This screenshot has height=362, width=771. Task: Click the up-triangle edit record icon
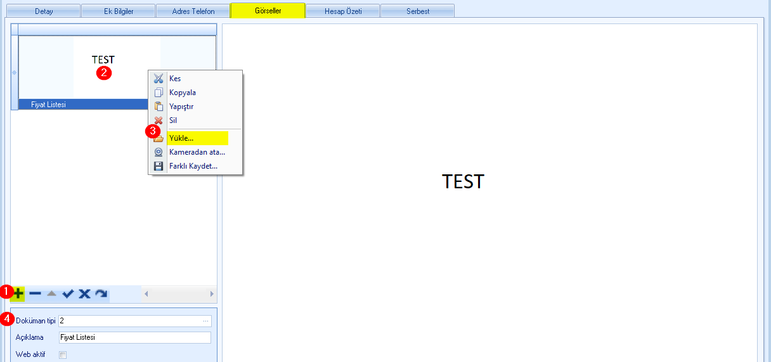pyautogui.click(x=52, y=294)
